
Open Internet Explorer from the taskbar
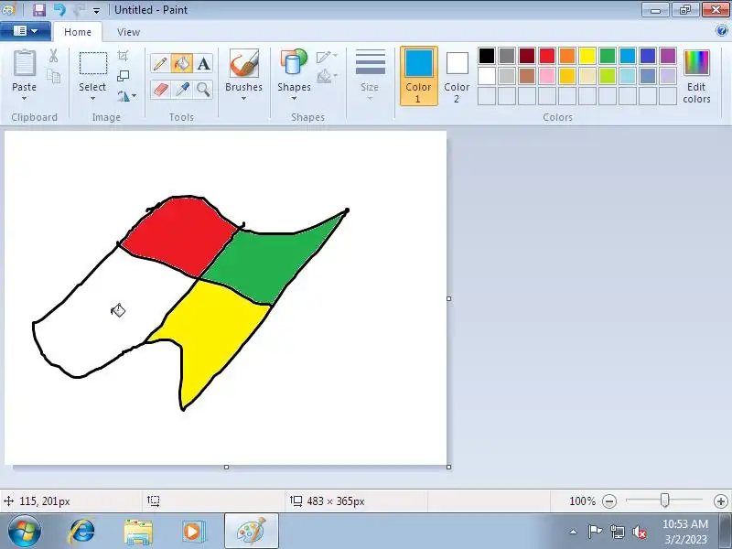tap(82, 531)
